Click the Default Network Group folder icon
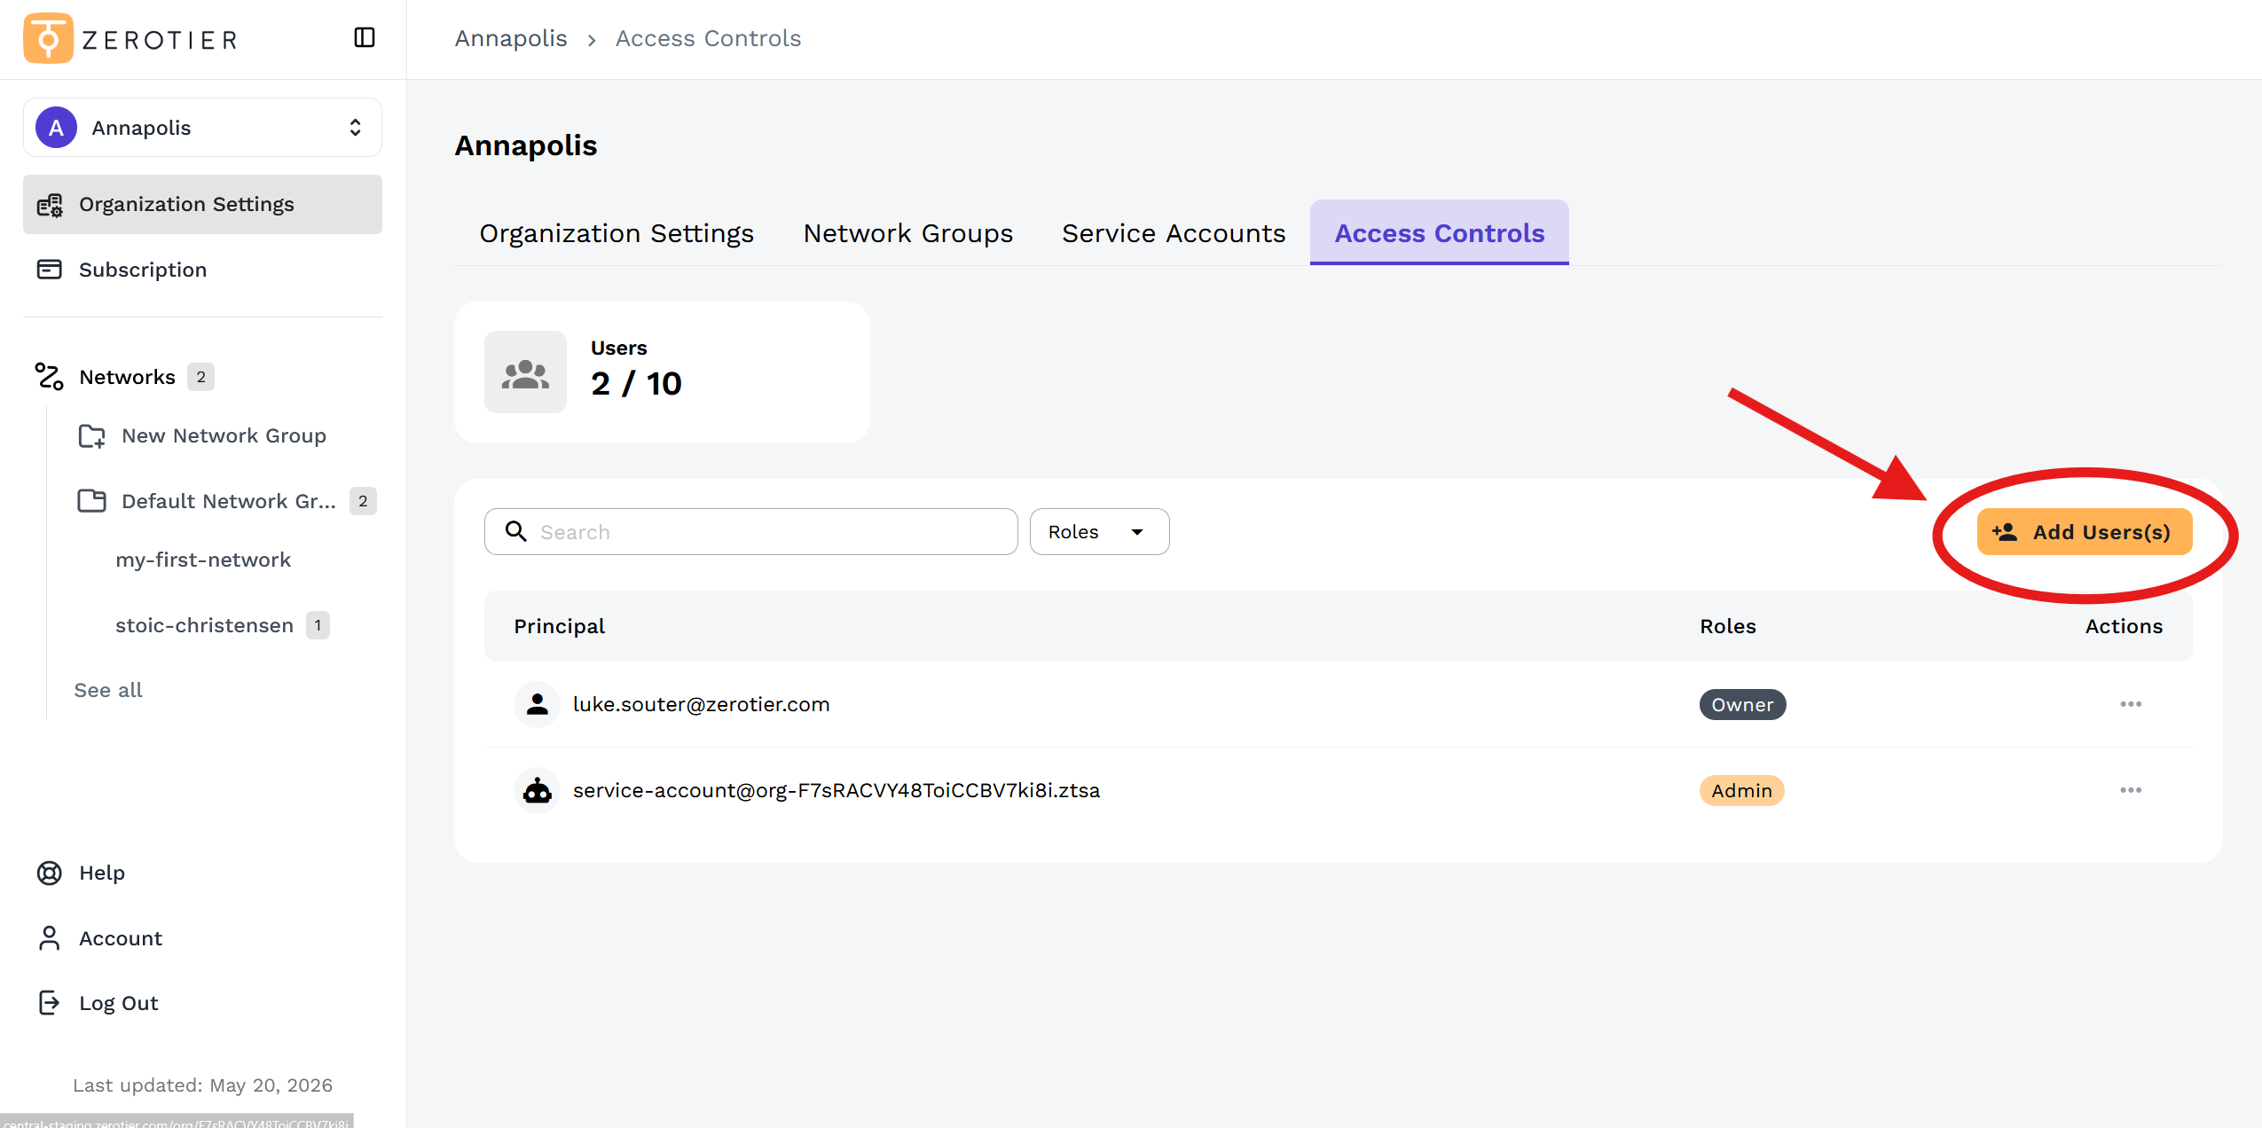Viewport: 2262px width, 1128px height. 92,501
